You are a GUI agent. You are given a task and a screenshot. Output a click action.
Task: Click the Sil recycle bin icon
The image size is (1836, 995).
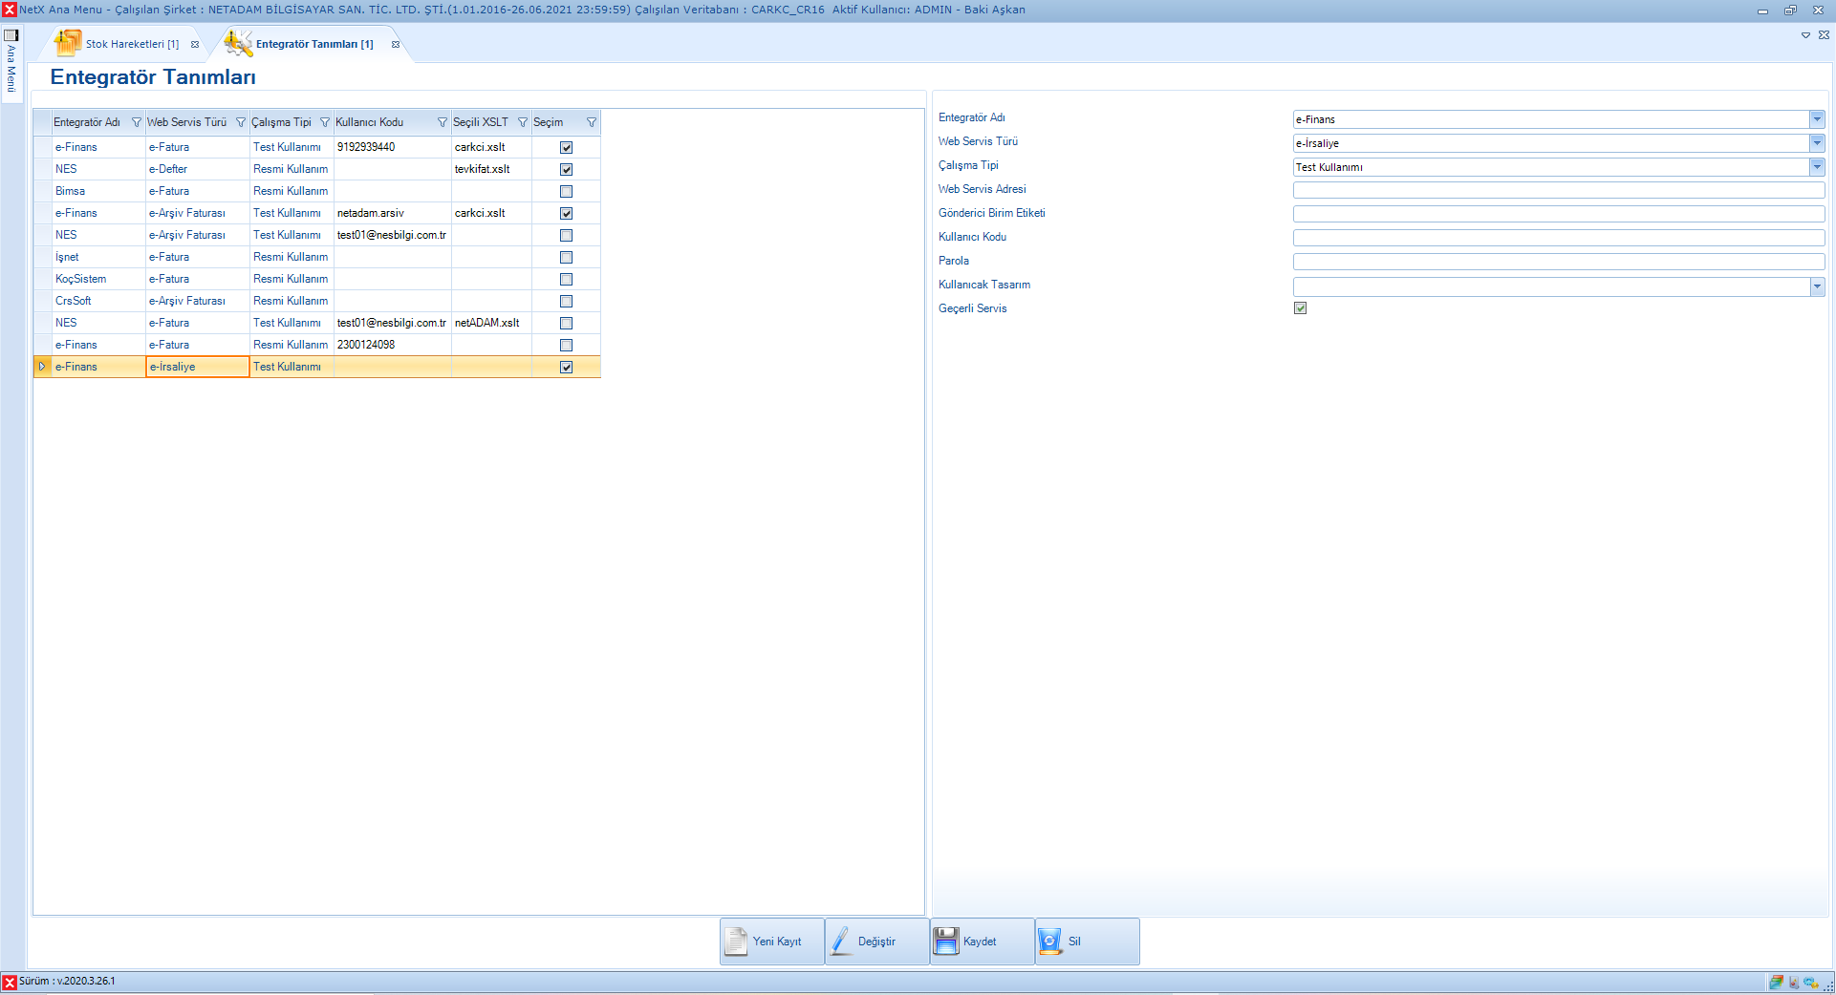(x=1049, y=942)
